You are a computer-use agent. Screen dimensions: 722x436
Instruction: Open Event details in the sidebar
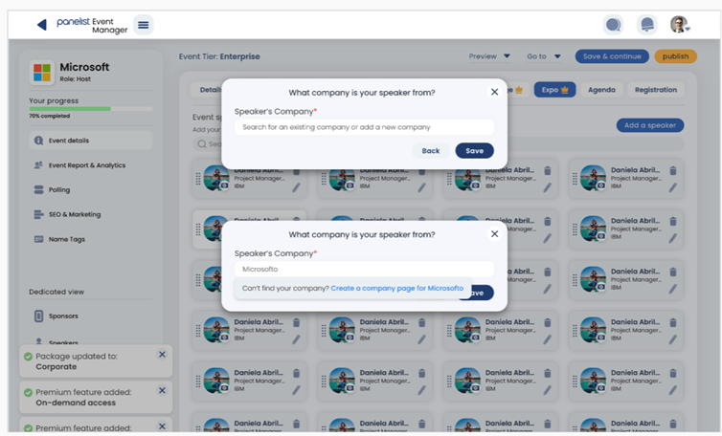point(91,141)
